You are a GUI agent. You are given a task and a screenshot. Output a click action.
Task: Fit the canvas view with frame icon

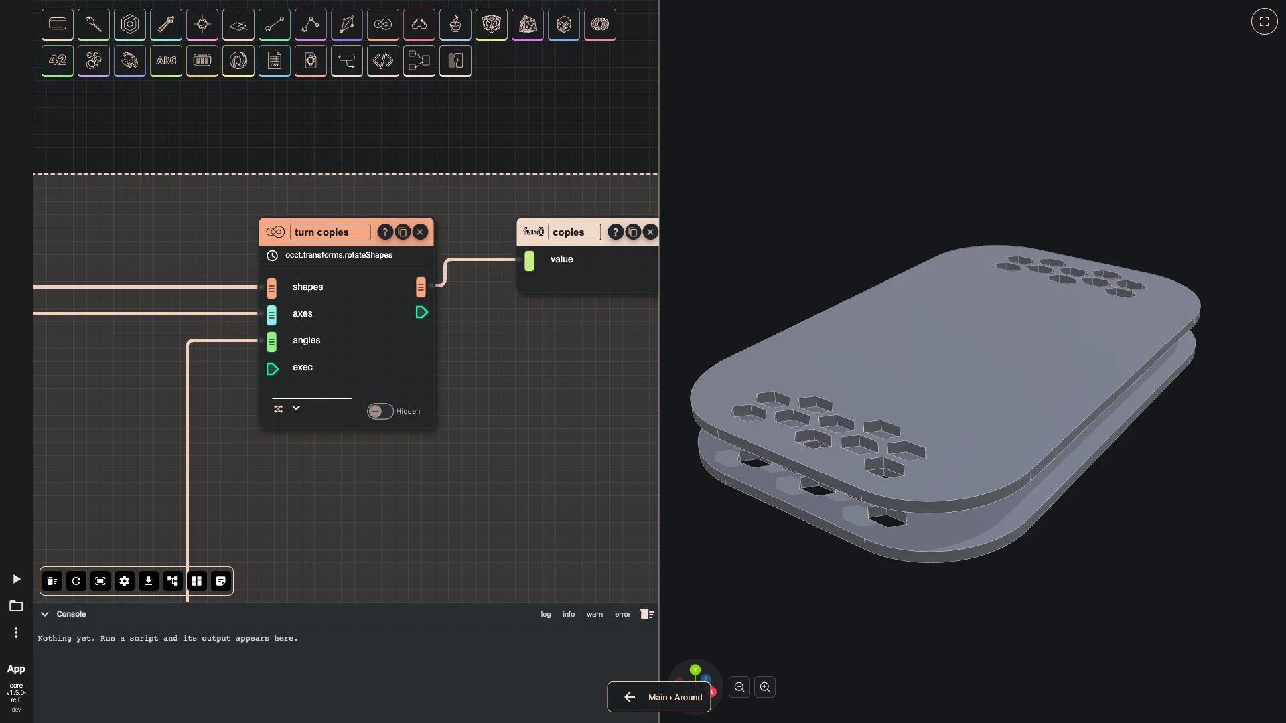pyautogui.click(x=100, y=581)
